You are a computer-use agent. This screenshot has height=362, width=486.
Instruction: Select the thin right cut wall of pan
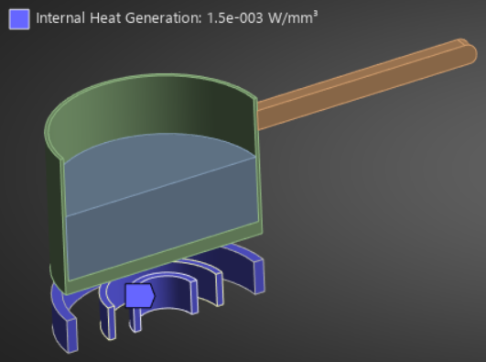259,161
